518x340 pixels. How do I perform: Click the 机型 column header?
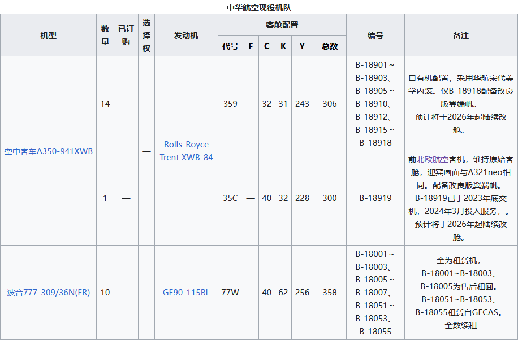point(48,36)
